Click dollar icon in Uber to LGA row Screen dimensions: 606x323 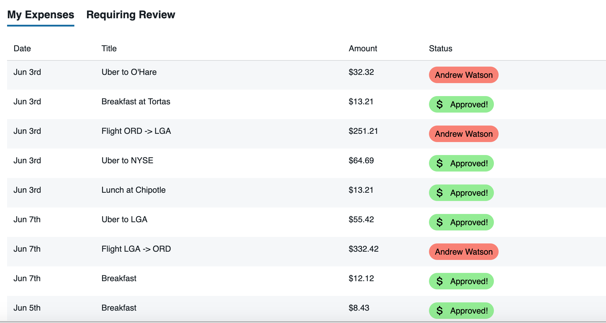[440, 222]
